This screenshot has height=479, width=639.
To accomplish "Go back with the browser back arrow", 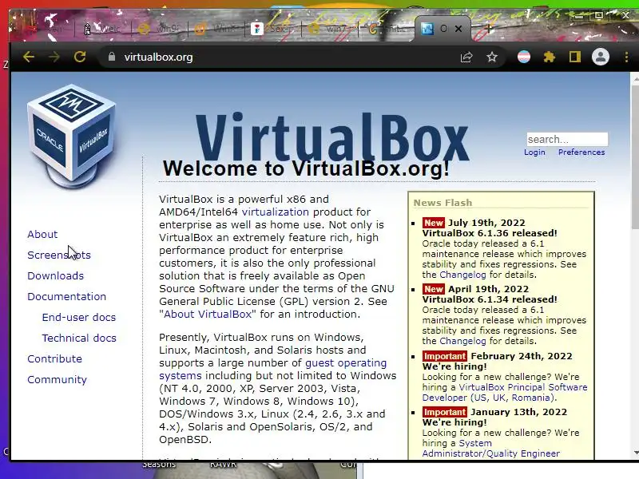I will [29, 57].
